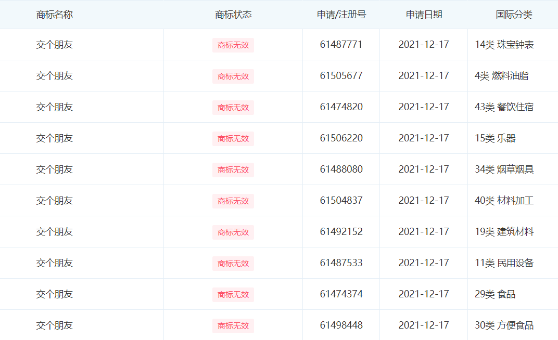Click date 2021-12-17 in row 61487533
The height and width of the screenshot is (340, 558).
[424, 263]
